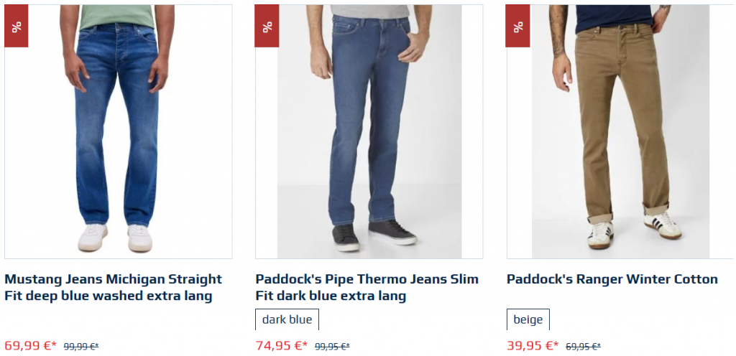Select the dark blue color option
Screen dimensions: 736x356
point(287,319)
